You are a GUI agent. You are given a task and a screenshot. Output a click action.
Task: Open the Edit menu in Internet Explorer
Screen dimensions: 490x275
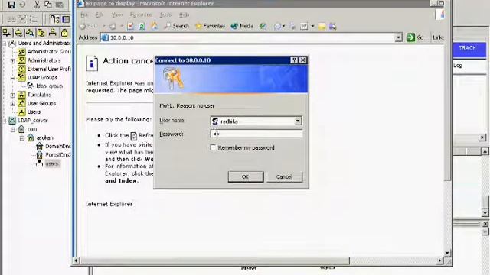pyautogui.click(x=100, y=15)
